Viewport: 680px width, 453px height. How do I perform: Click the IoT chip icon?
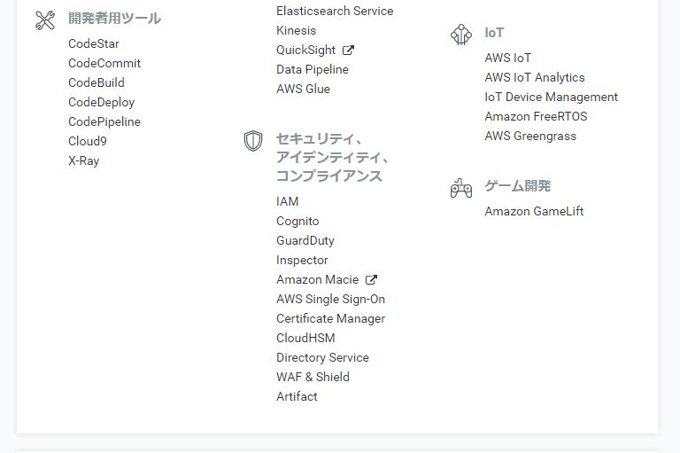pos(461,35)
